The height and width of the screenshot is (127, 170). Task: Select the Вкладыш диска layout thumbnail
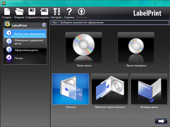[x=149, y=89]
